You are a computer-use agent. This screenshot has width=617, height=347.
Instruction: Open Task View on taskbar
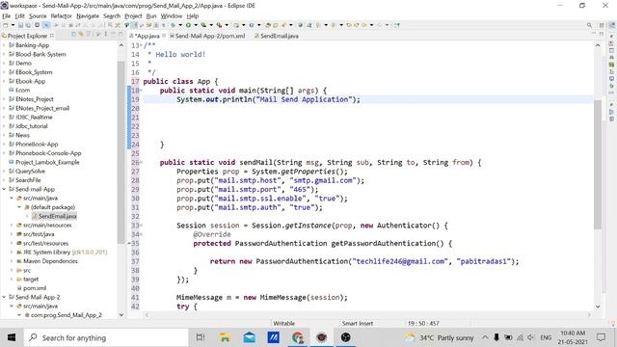coord(201,337)
